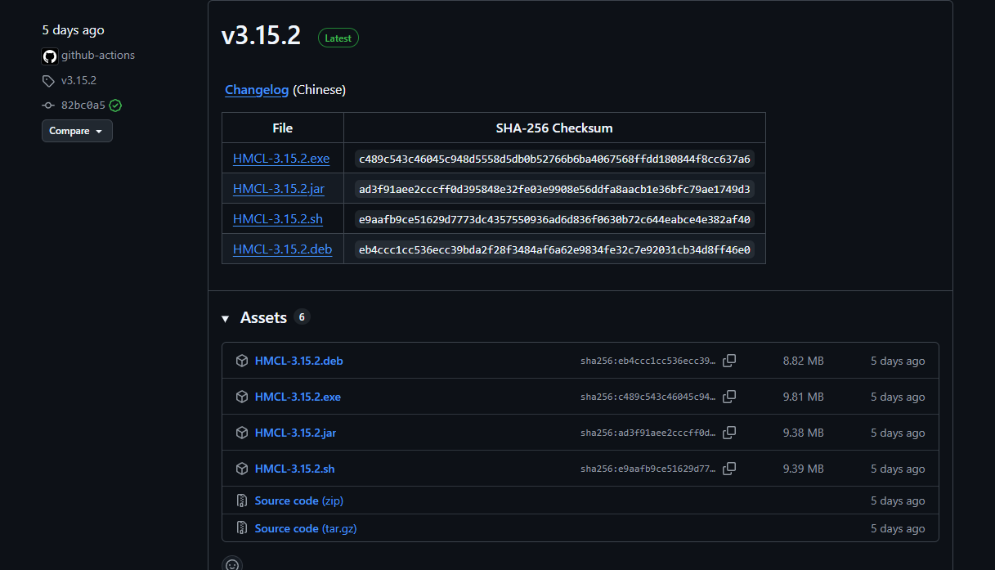This screenshot has height=570, width=995.
Task: Download Source code (tar.gz)
Action: tap(306, 528)
